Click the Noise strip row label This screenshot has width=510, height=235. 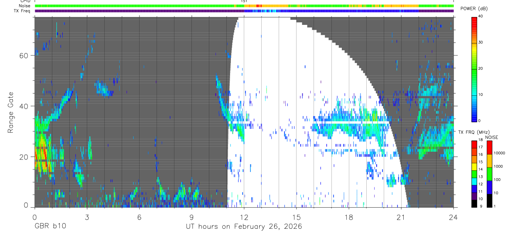(x=25, y=6)
